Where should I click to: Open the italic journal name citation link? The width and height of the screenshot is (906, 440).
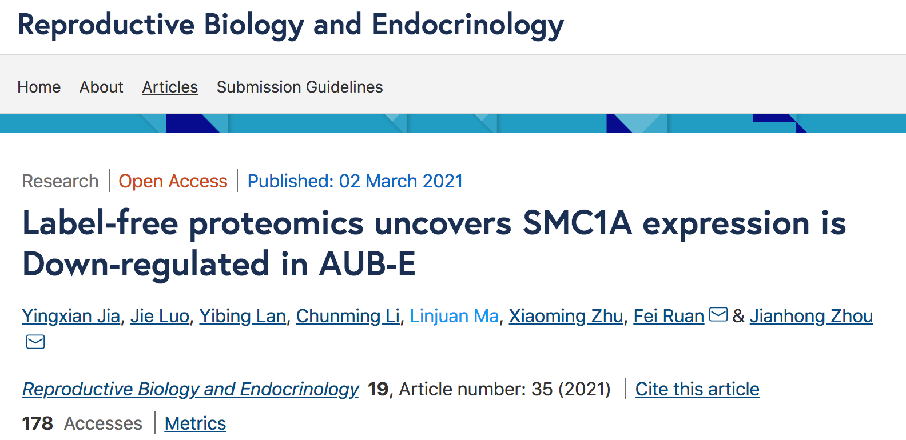pos(190,389)
